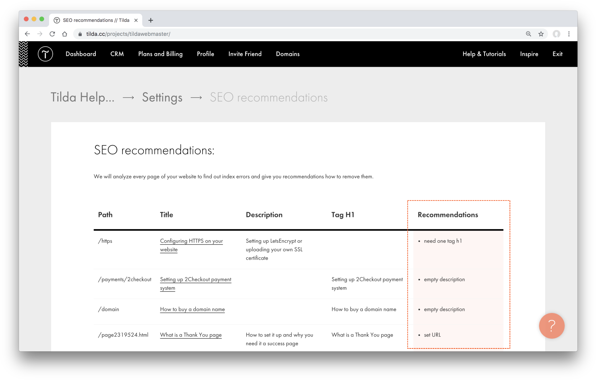Click the 'set URL' recommendation
The width and height of the screenshot is (596, 380).
pyautogui.click(x=432, y=335)
